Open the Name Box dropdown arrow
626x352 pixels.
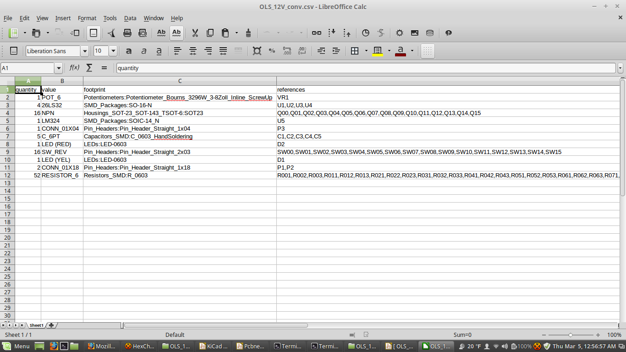point(58,68)
